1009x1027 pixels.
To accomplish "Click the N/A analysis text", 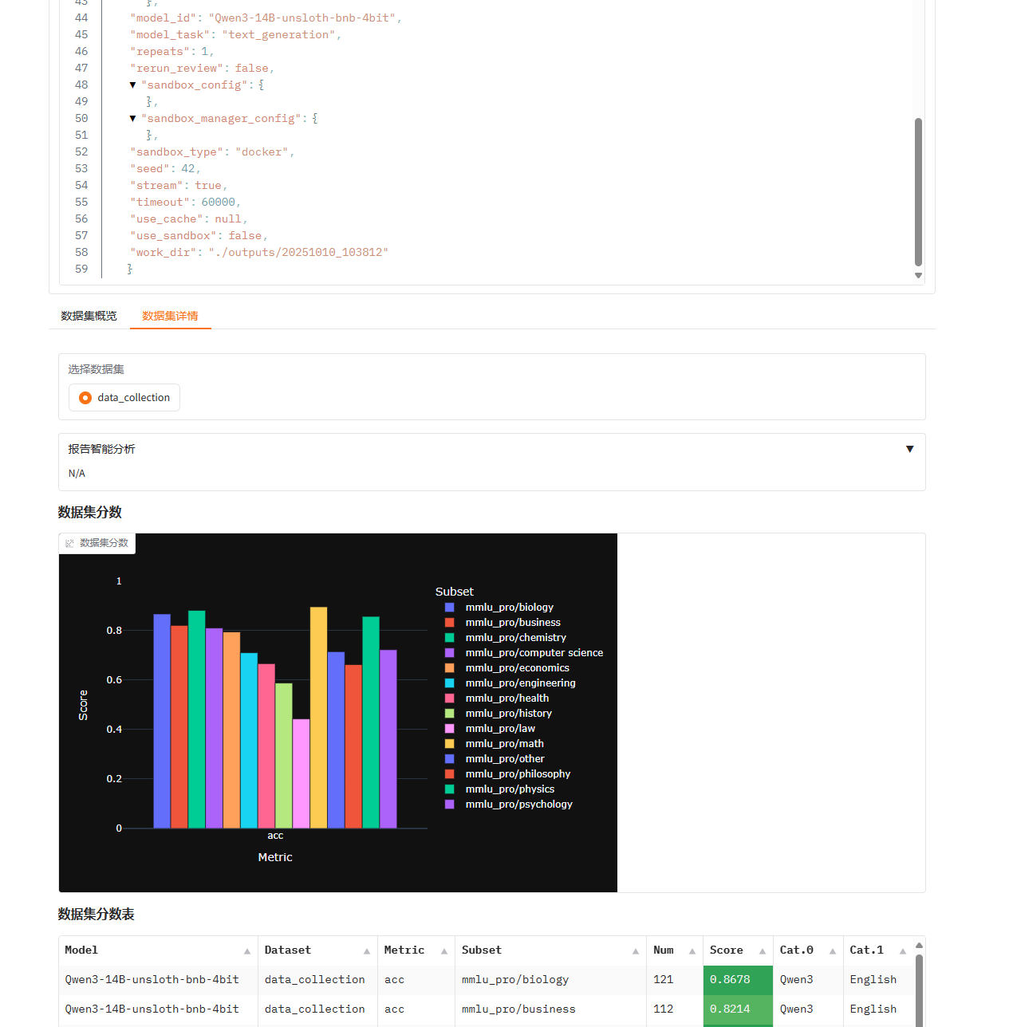I will tap(77, 474).
